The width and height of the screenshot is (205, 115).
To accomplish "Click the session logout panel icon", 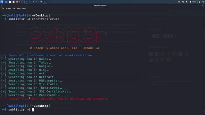I will [203, 2].
